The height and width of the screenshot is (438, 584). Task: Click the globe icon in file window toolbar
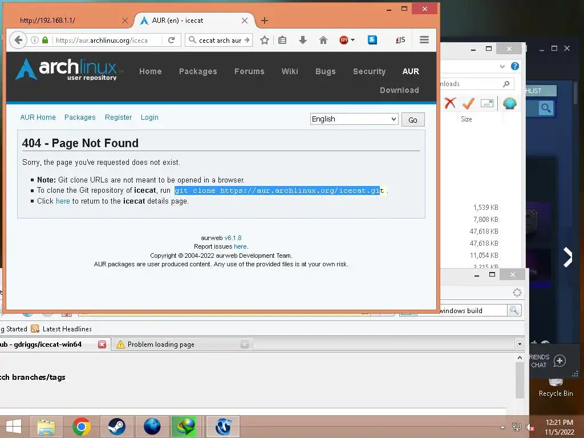click(x=509, y=103)
